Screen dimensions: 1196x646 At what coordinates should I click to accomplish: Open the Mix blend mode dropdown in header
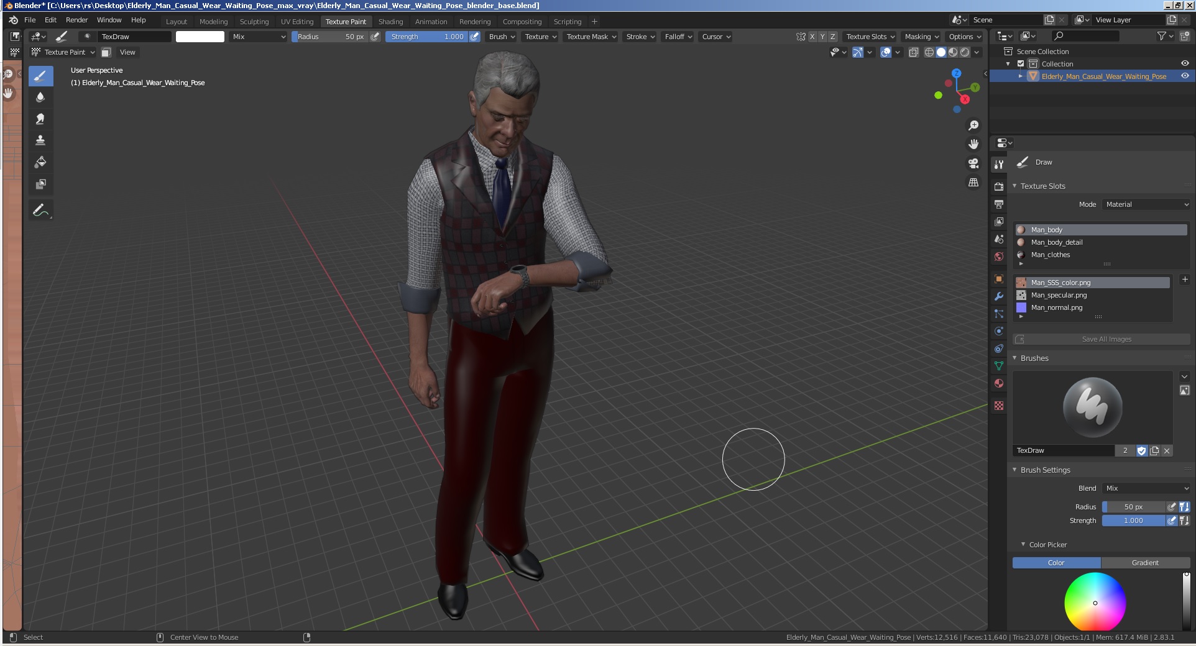point(258,37)
